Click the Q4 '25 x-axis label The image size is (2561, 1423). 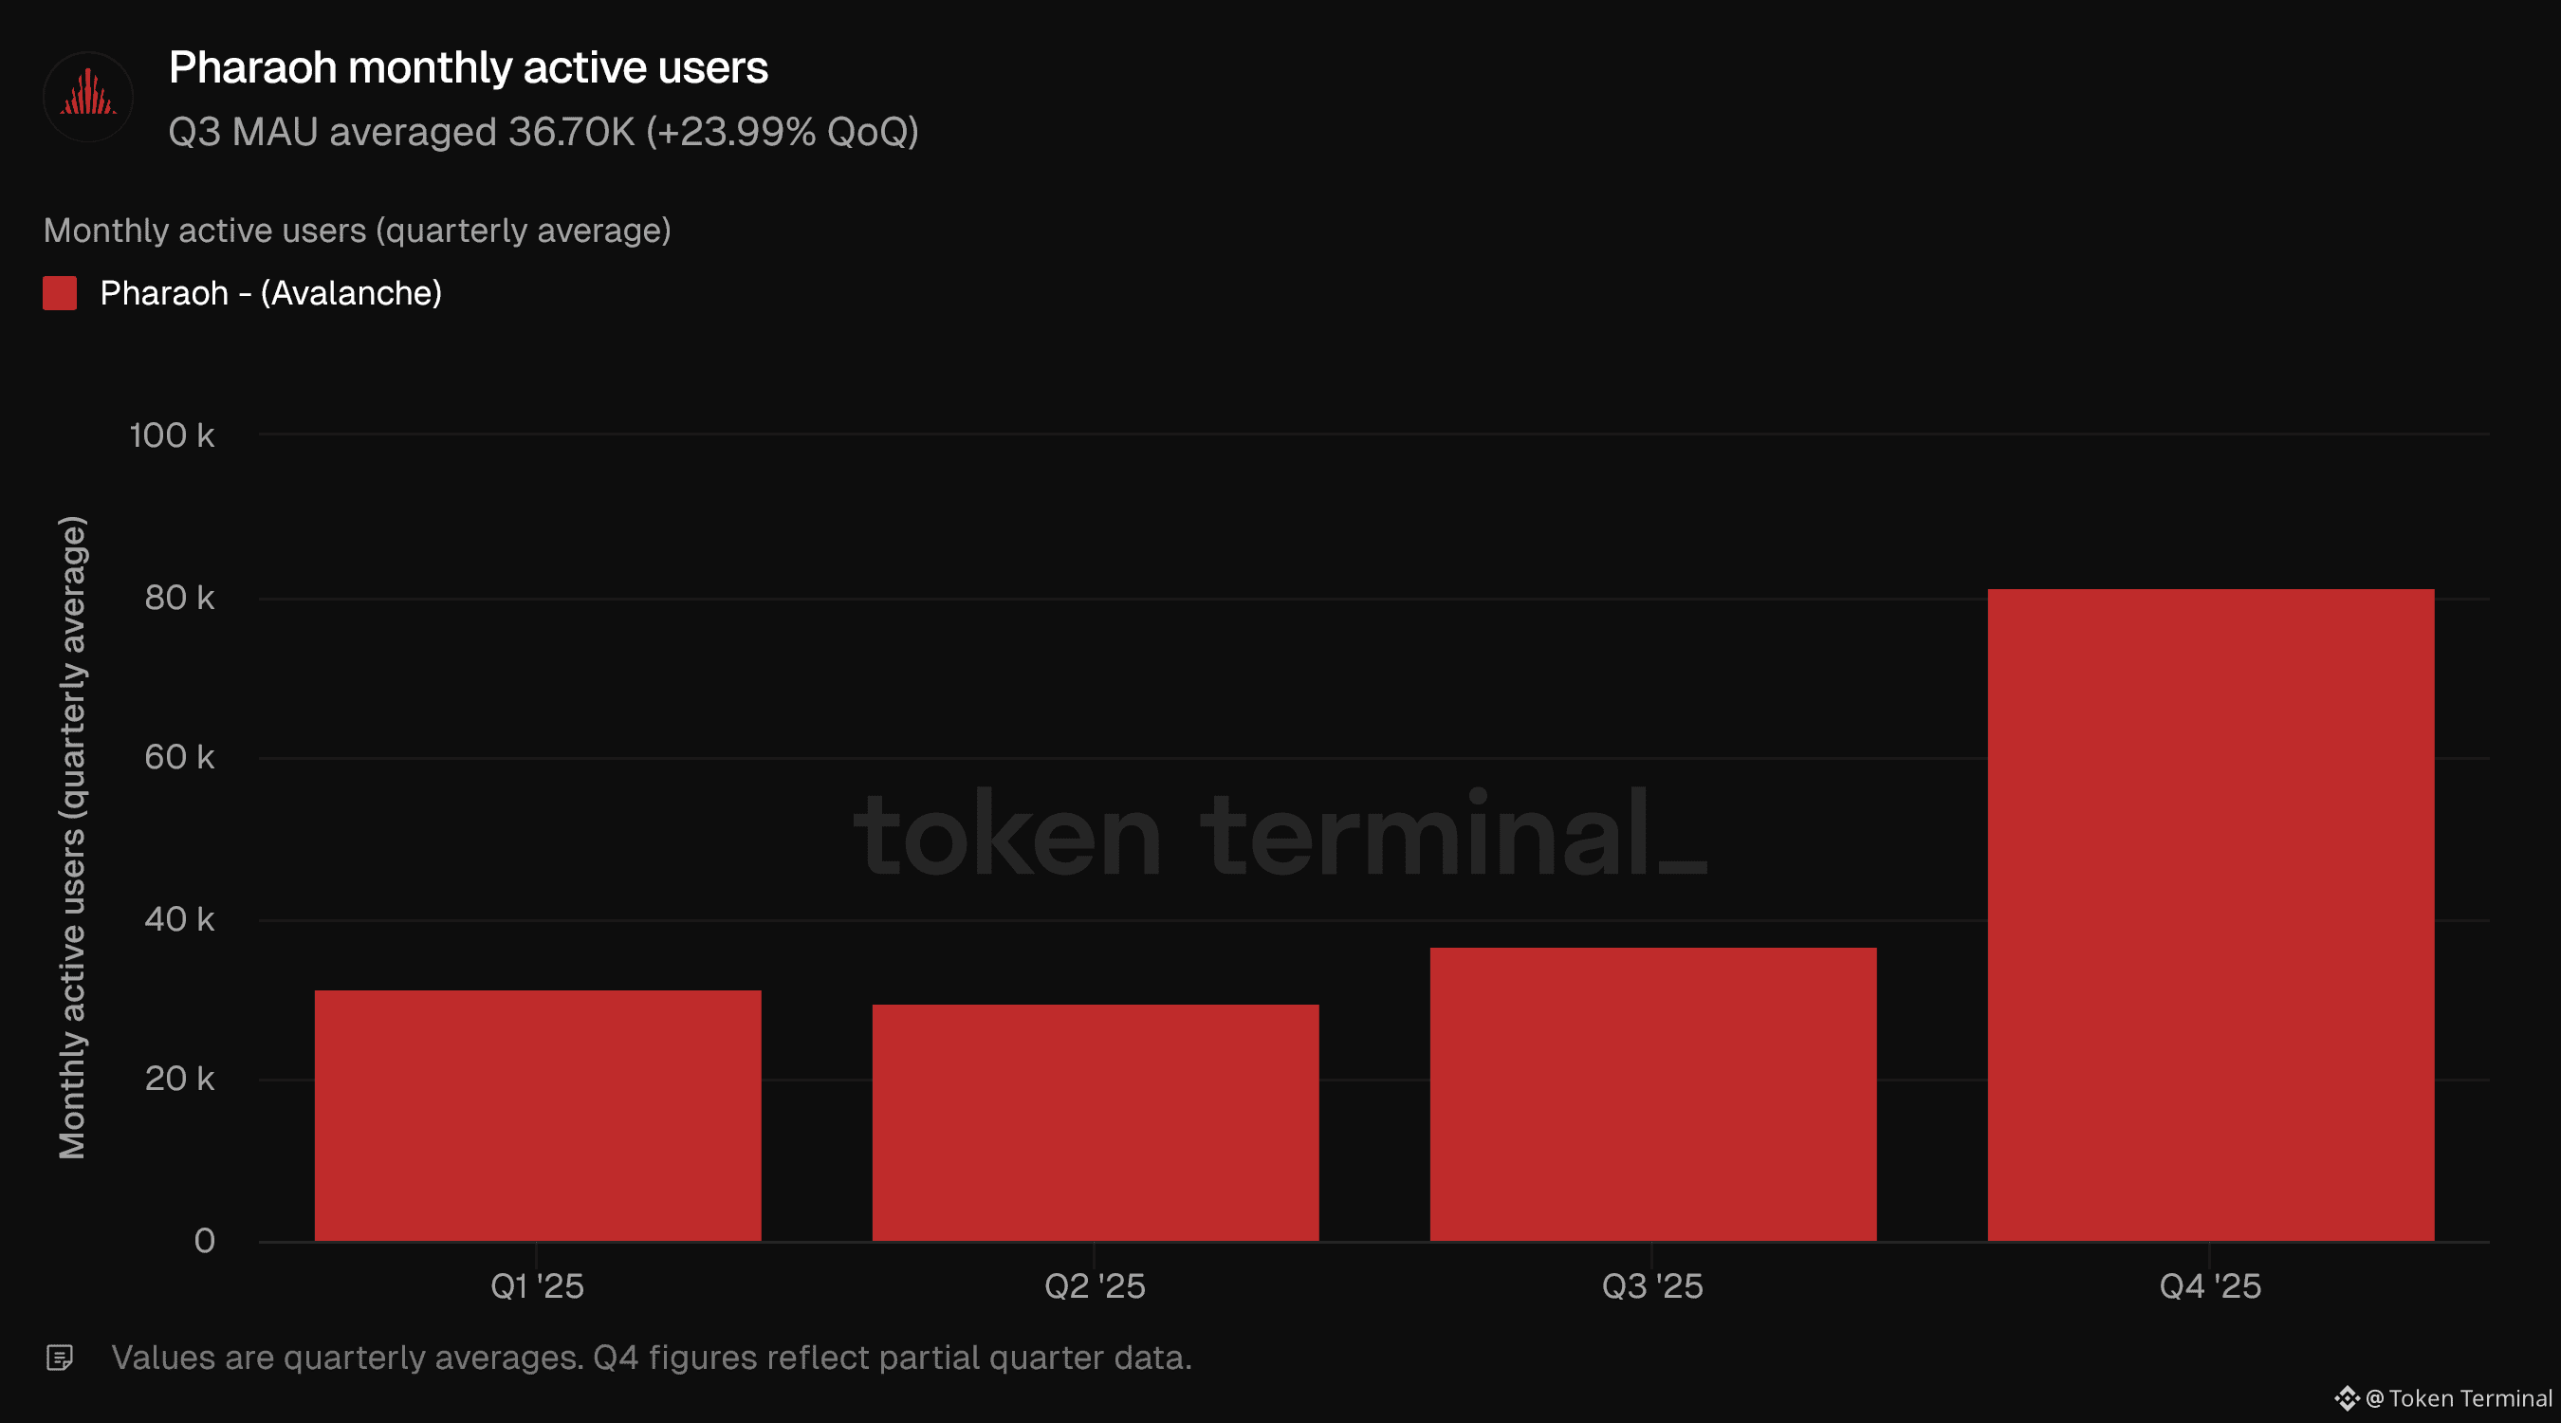(2210, 1285)
